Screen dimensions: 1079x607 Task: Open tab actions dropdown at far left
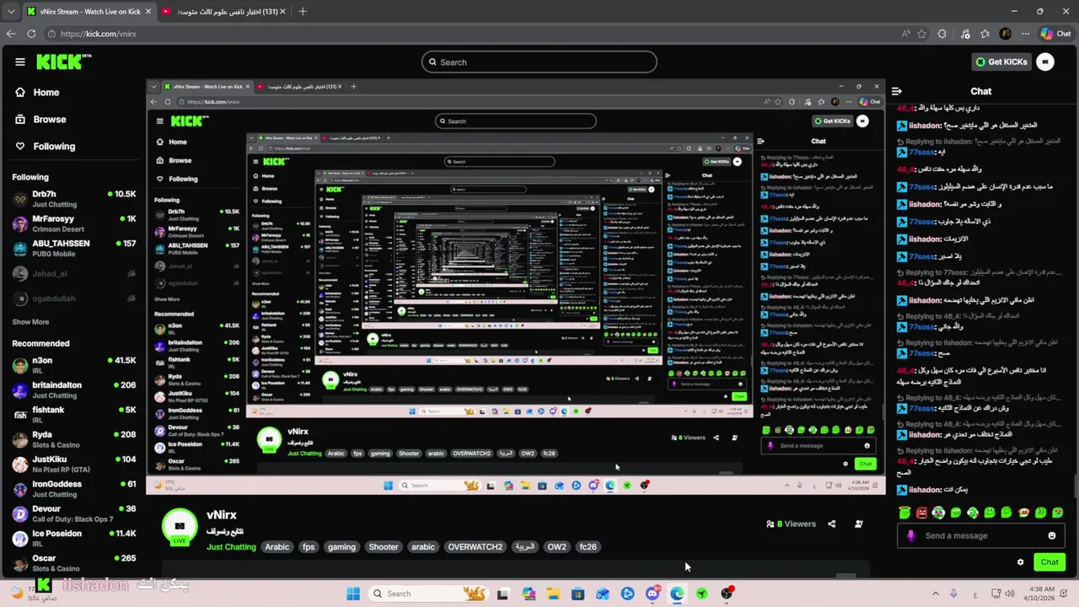[10, 11]
